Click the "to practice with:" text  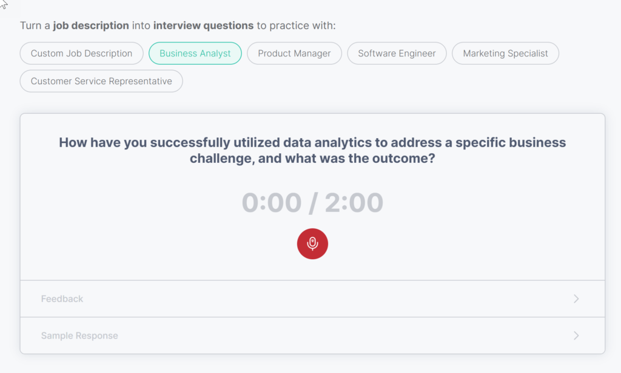point(296,25)
